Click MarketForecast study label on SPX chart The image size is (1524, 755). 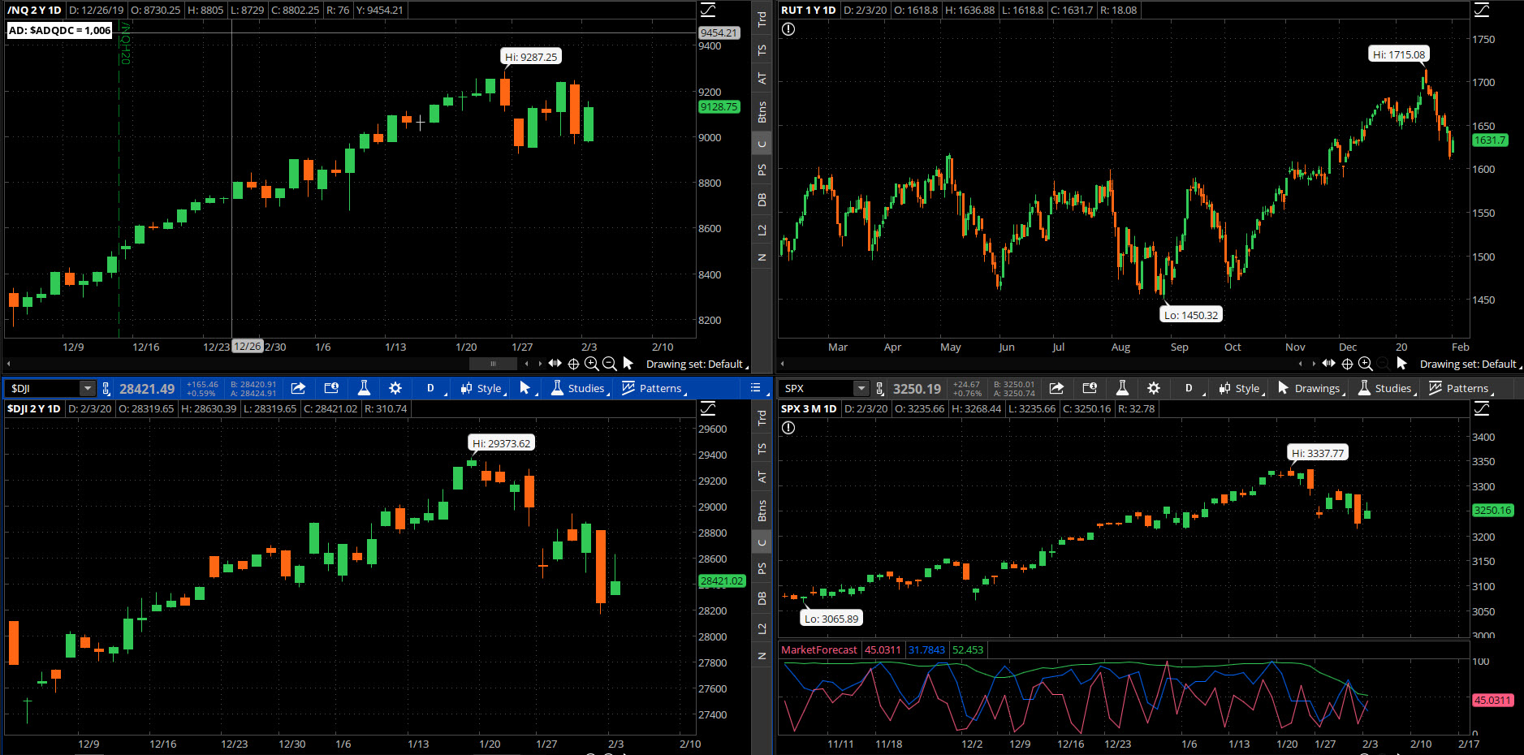818,649
